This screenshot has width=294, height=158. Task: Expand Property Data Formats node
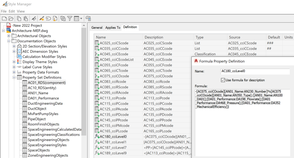[x=14, y=72]
